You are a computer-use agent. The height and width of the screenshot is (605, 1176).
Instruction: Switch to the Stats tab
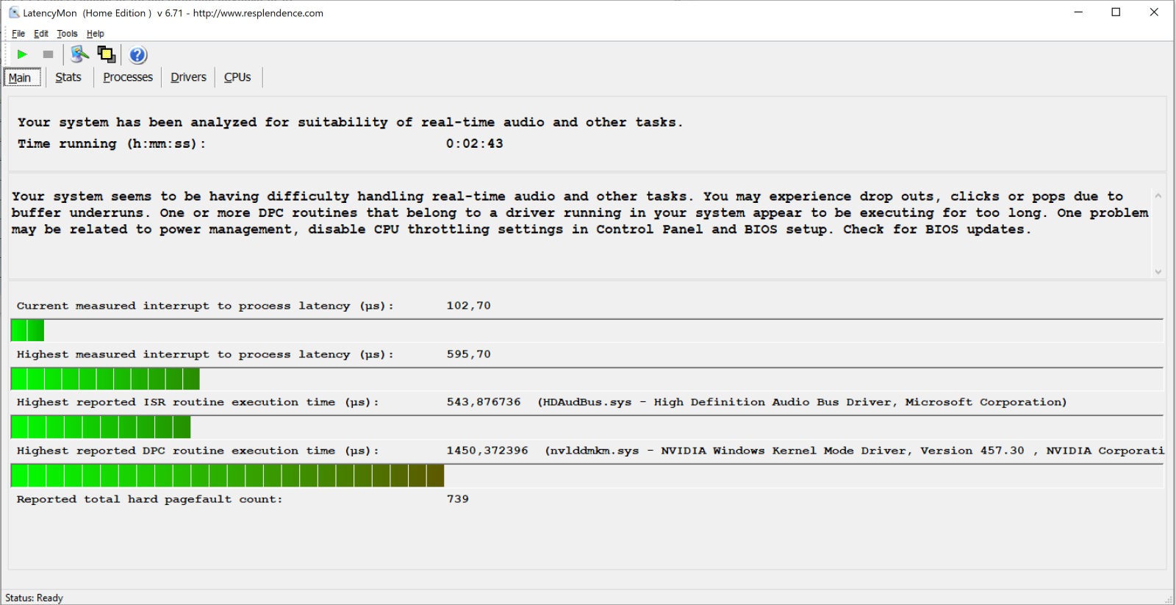tap(68, 77)
